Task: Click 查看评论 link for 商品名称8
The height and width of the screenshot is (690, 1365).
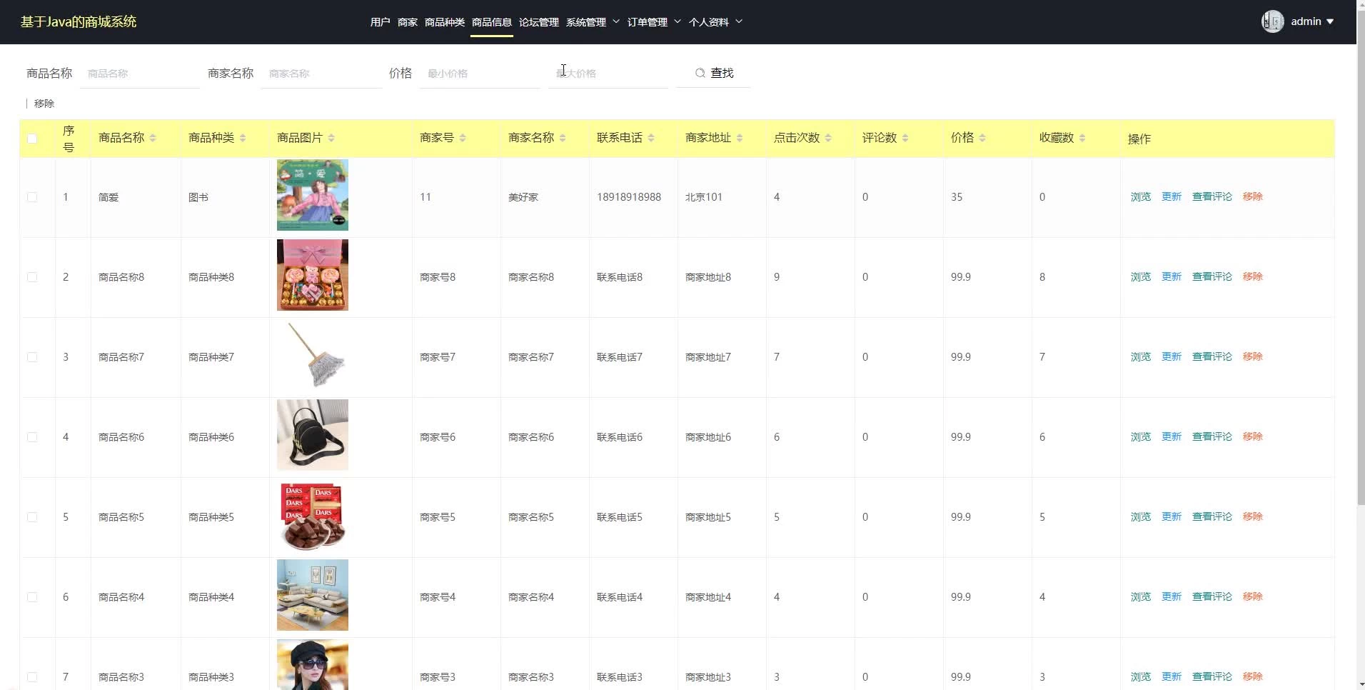Action: 1212,276
